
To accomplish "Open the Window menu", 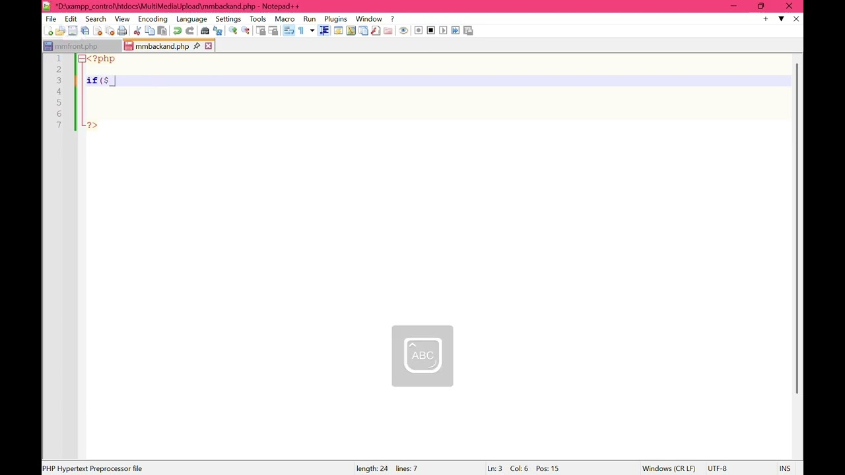I will click(368, 18).
